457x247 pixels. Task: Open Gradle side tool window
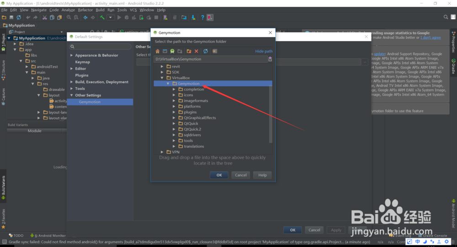[x=453, y=67]
